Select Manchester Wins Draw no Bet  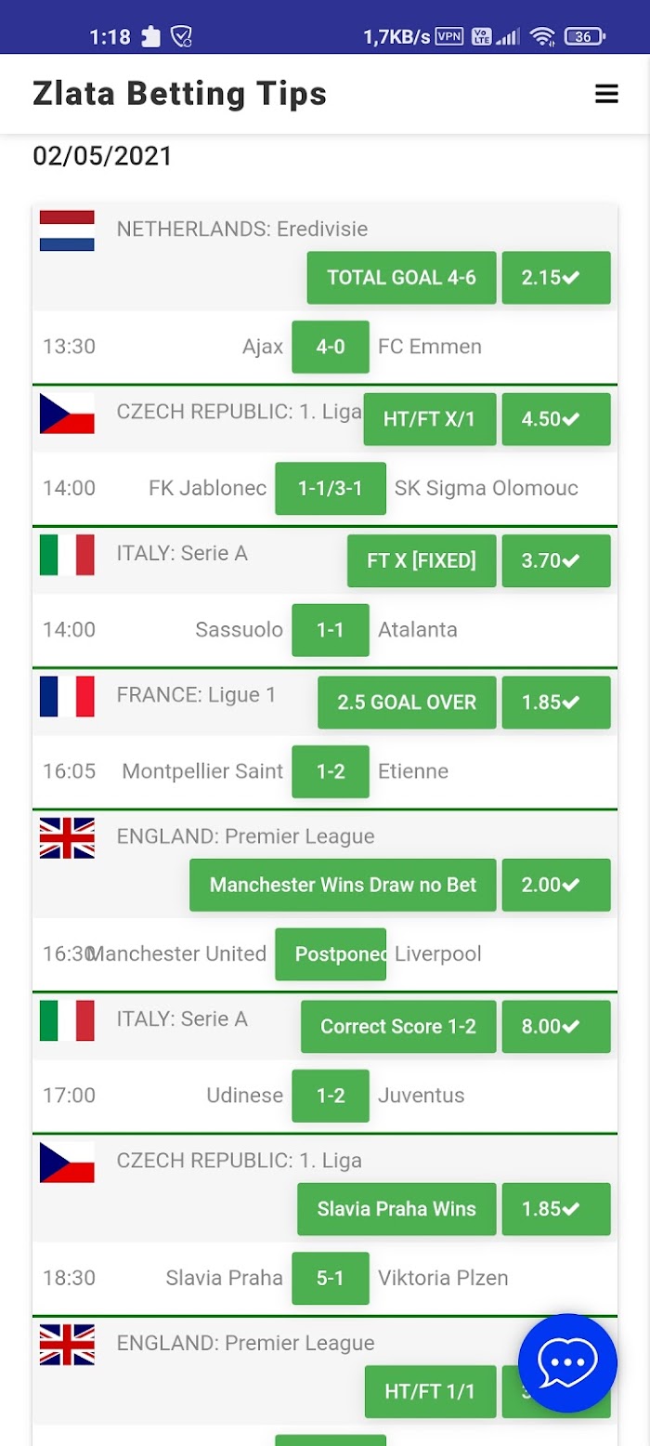[343, 885]
